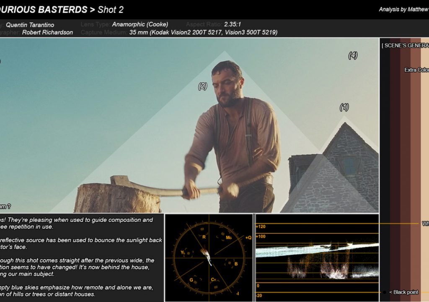429x302 pixels.
Task: Click the 'B' target on the vectorscope
Action: click(x=236, y=264)
